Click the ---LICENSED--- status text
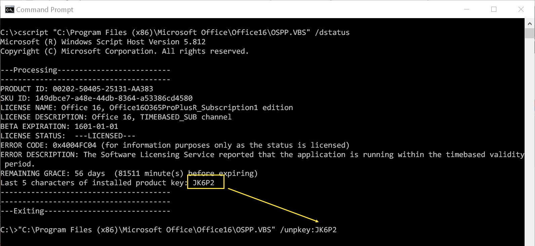Viewport: 535px width, 246px height. 105,136
